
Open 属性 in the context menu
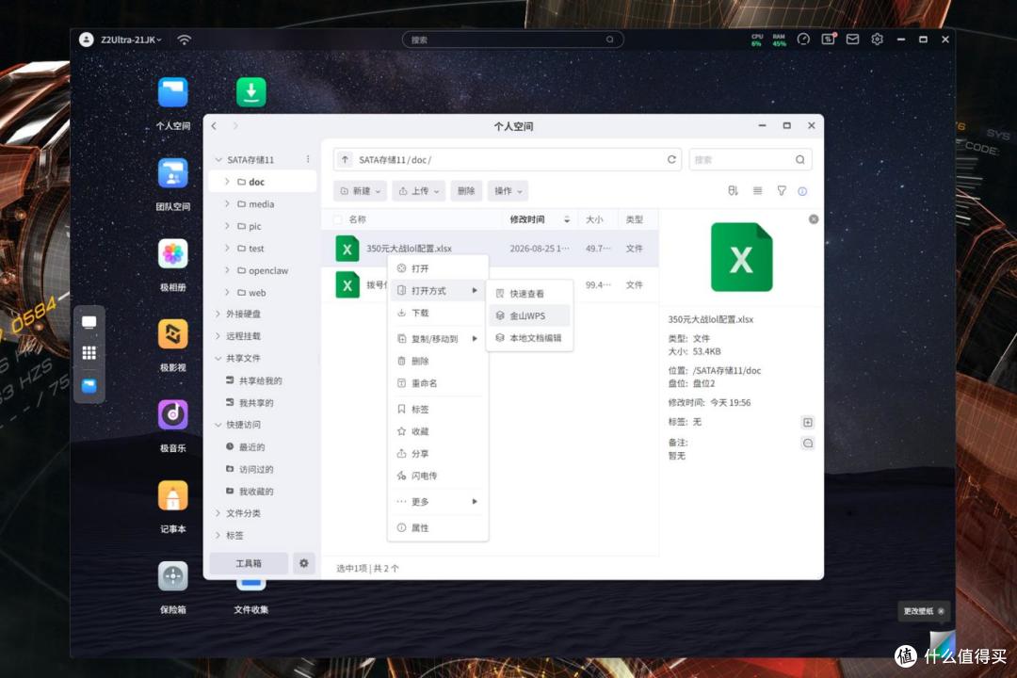[x=438, y=527]
